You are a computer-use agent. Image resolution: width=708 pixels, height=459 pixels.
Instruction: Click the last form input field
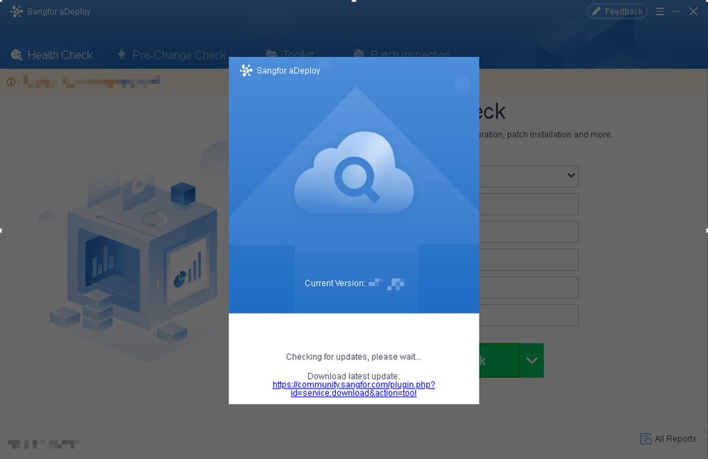529,315
